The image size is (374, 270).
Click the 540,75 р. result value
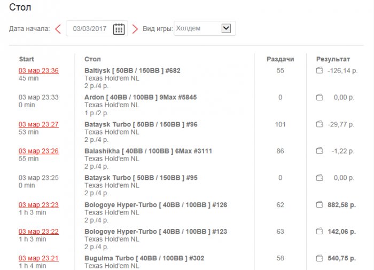(x=342, y=258)
